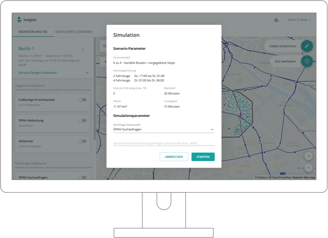Expand the Service-Design-Parameter section

pyautogui.click(x=53, y=73)
